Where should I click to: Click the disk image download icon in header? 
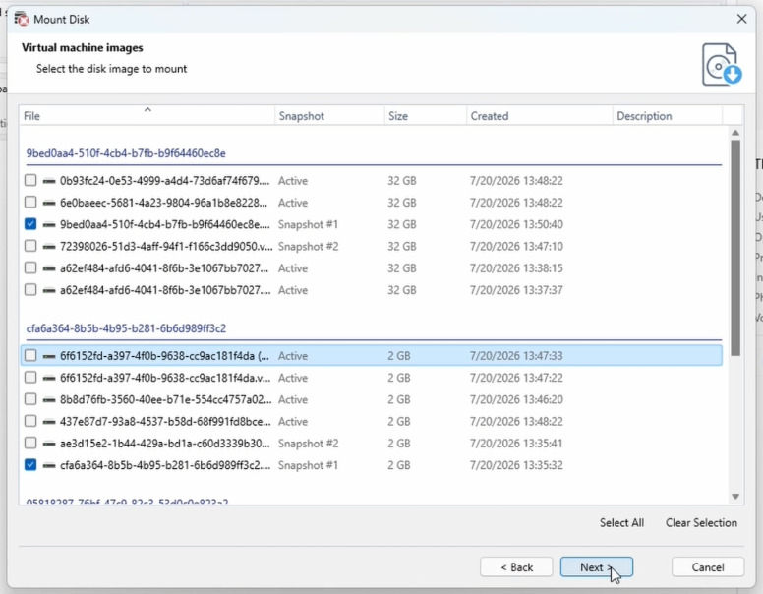[722, 65]
